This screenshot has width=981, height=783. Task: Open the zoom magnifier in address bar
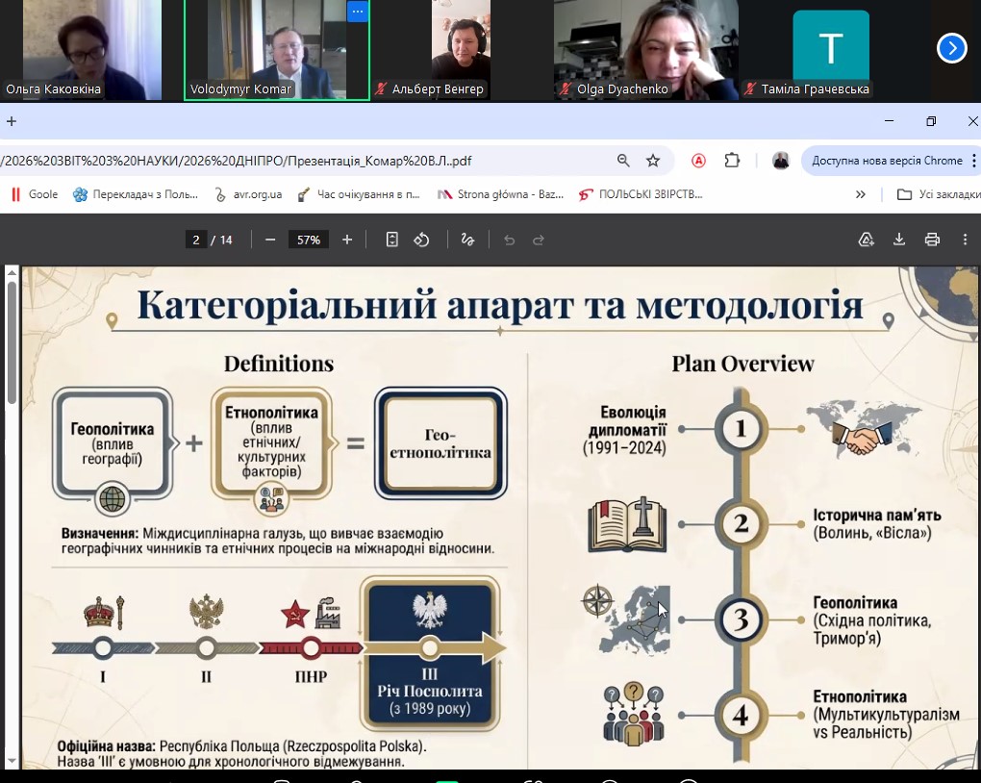tap(623, 161)
